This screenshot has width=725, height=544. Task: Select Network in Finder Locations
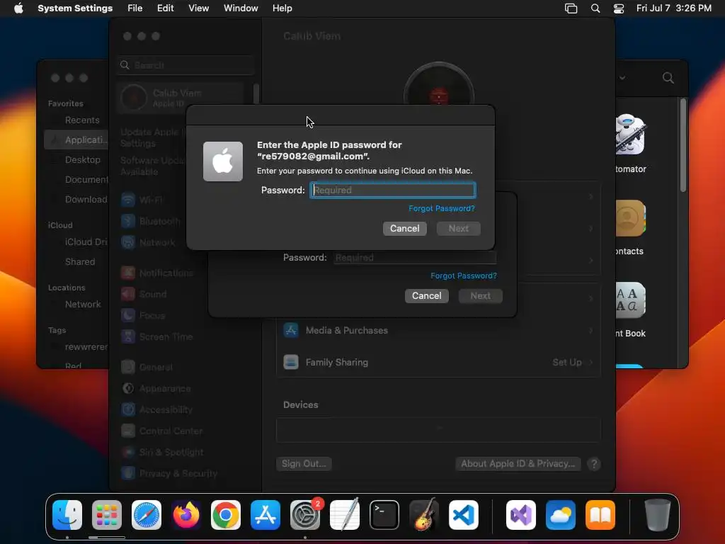point(83,305)
